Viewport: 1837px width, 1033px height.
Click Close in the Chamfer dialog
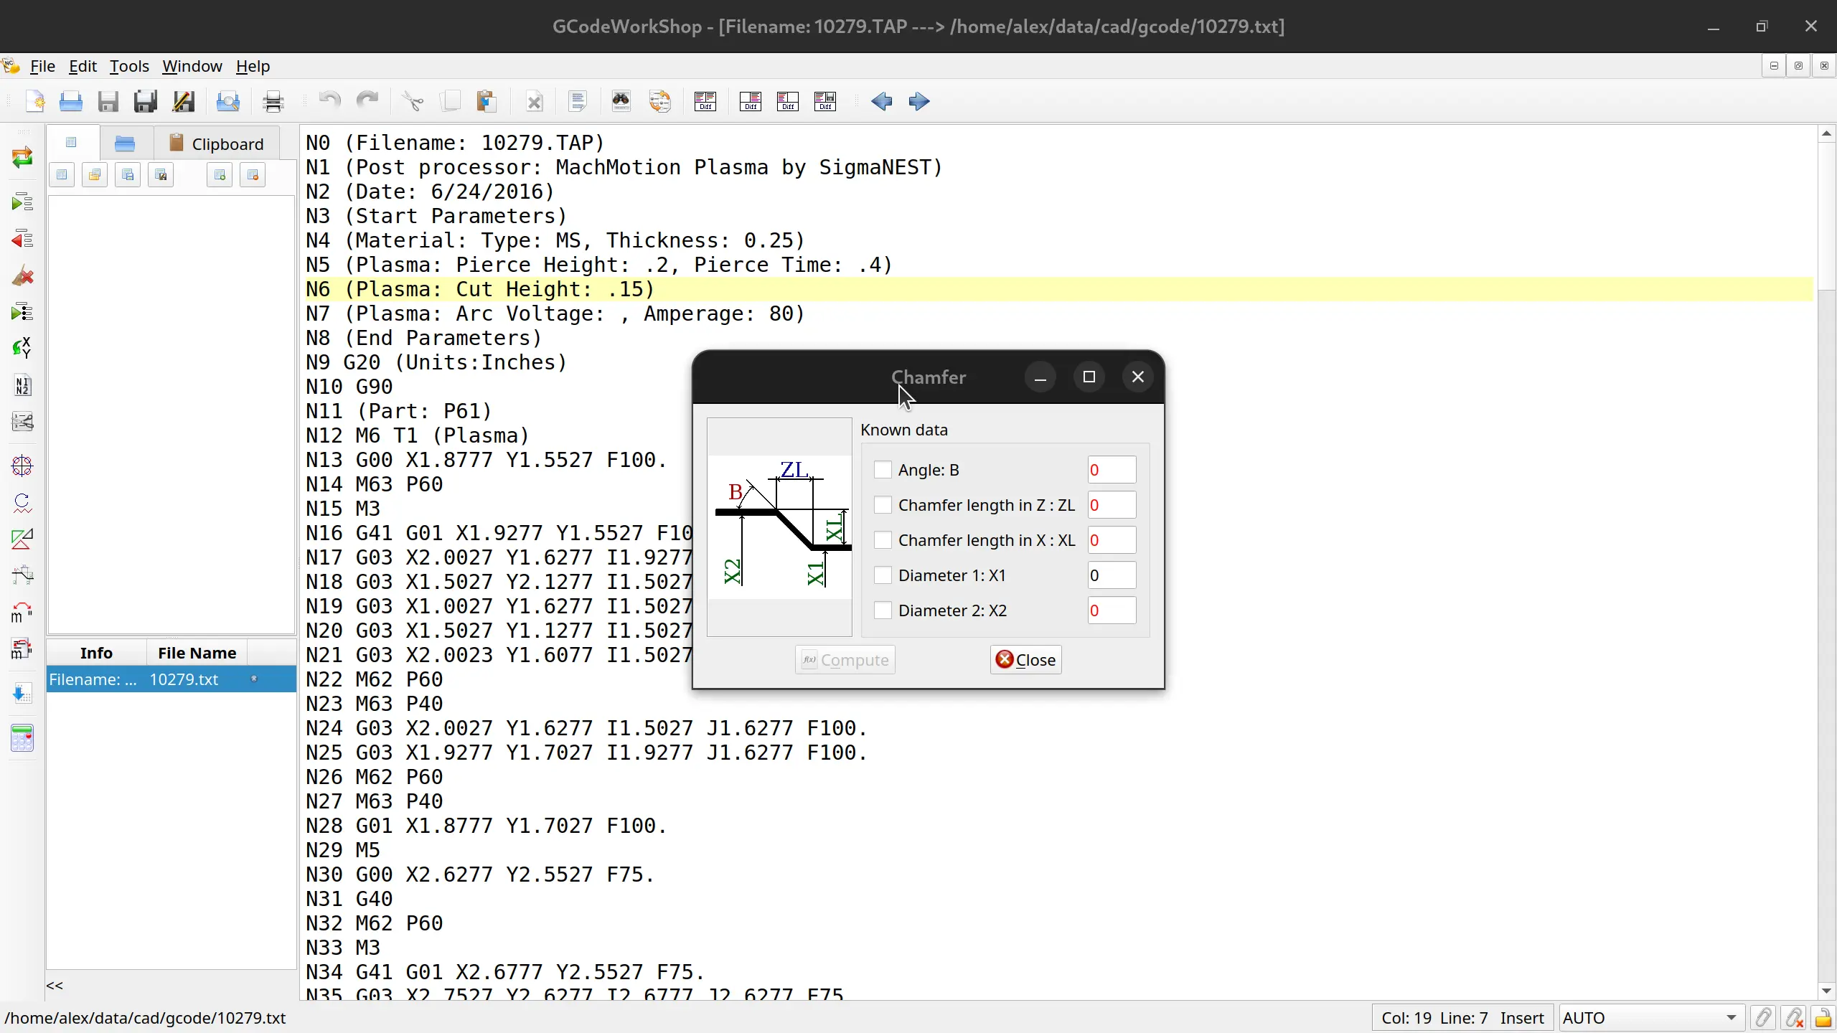pos(1026,660)
